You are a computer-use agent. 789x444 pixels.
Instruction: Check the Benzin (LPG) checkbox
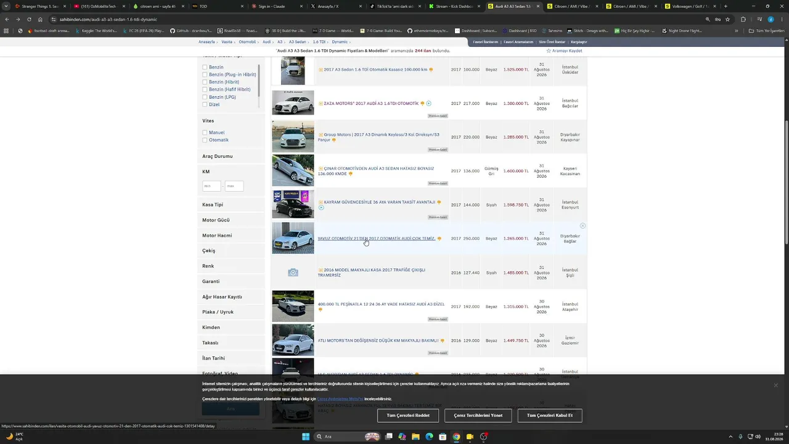[205, 97]
